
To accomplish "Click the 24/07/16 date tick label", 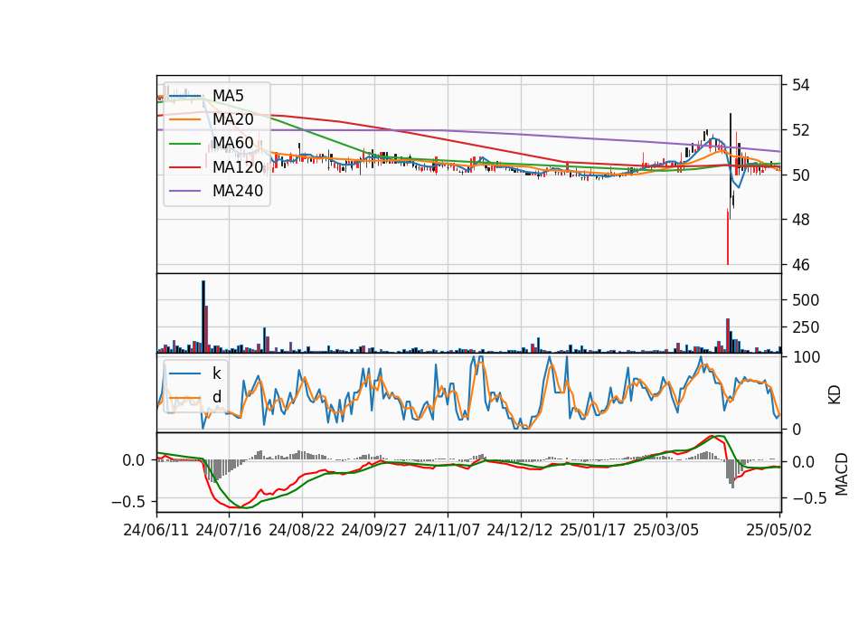I will coord(229,530).
